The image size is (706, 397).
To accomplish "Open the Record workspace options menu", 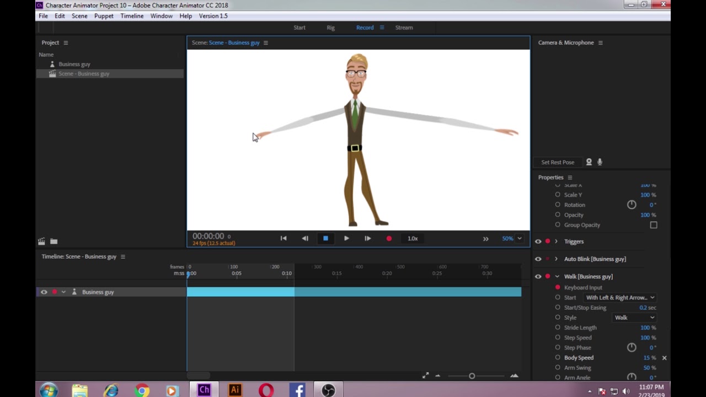I will pos(382,28).
